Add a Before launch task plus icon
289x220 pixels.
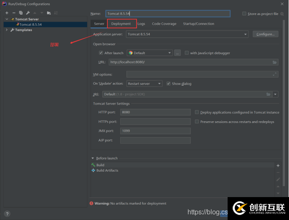(x=278, y=165)
